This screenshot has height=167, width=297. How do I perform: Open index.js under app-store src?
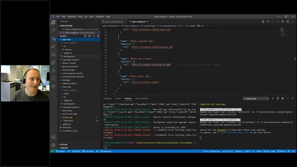[x=79, y=50]
